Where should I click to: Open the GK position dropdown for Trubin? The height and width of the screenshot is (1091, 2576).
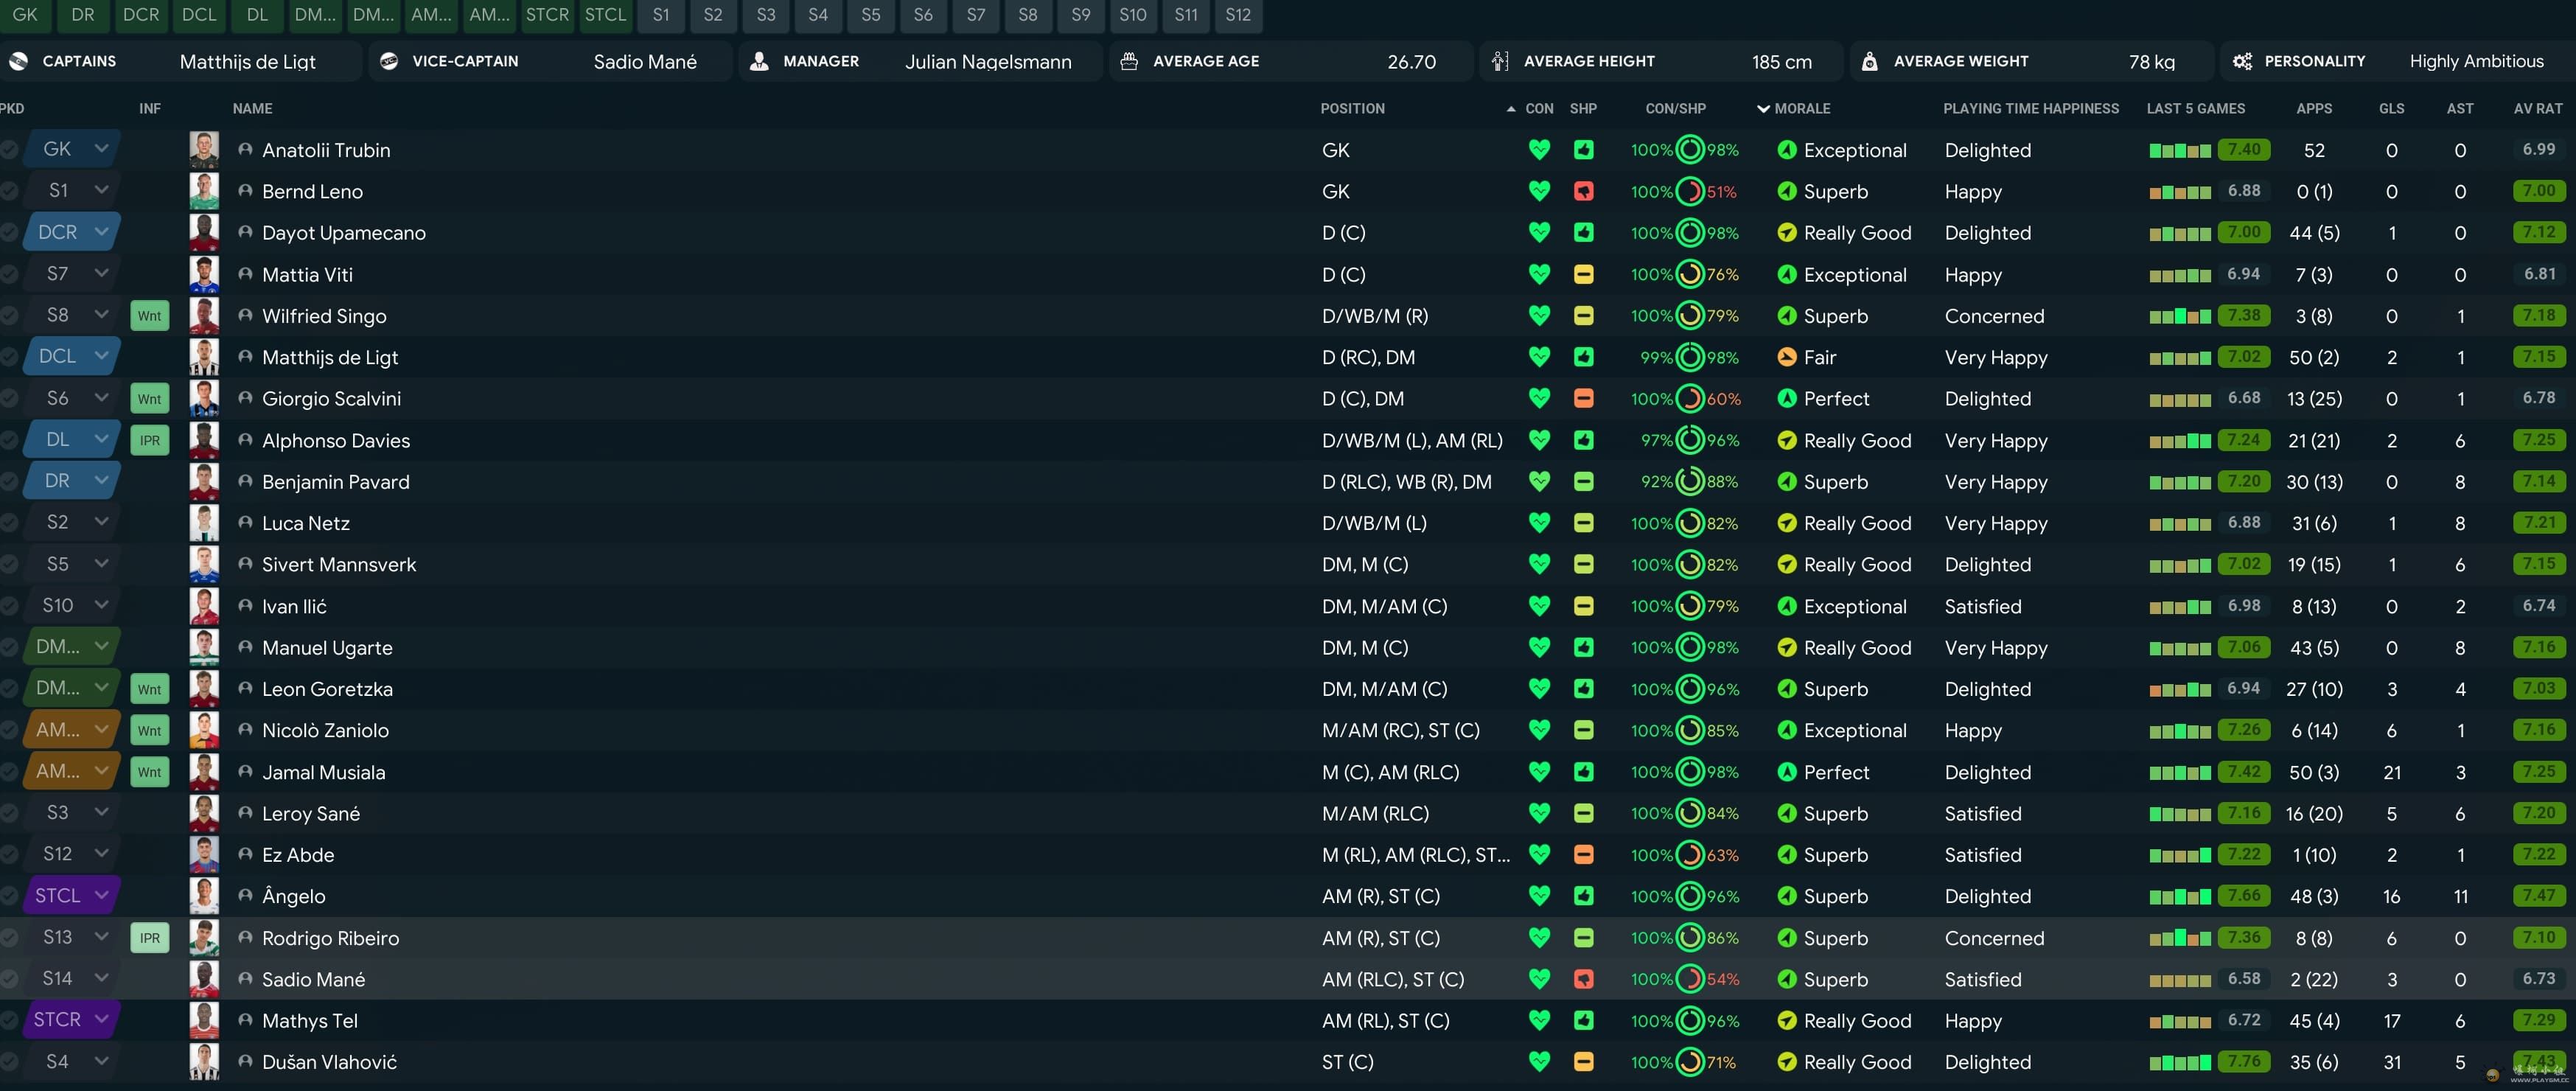coord(101,149)
